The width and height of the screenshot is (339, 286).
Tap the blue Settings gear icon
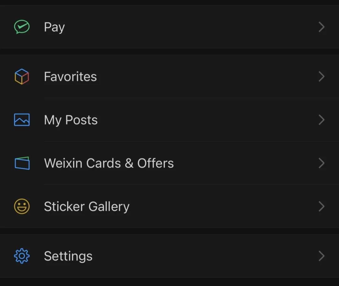click(x=22, y=256)
